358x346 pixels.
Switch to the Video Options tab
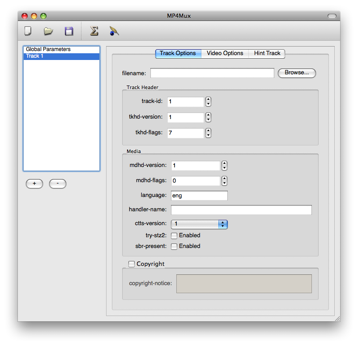225,53
